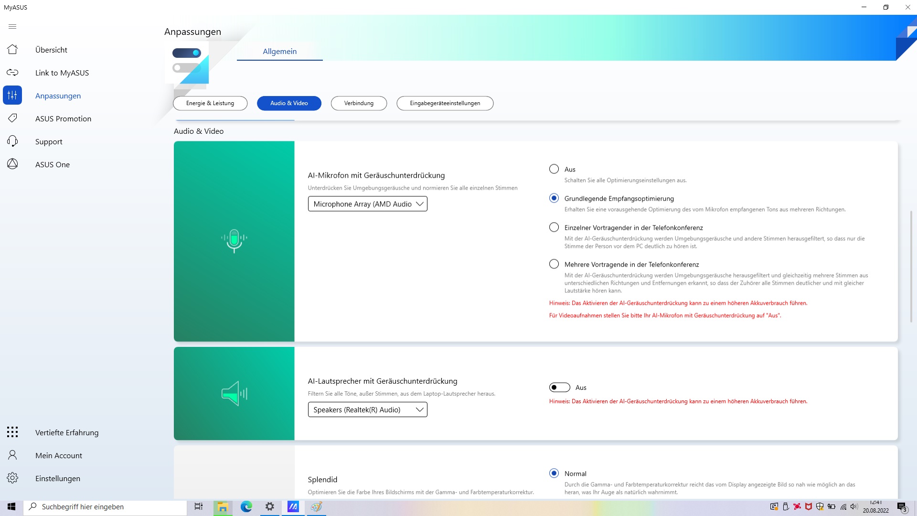
Task: Click the red Akkuverbrauch warning under microphone options
Action: 678,303
